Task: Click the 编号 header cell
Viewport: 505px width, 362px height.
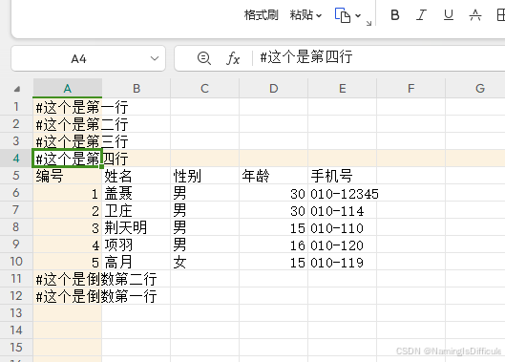Action: pyautogui.click(x=68, y=176)
